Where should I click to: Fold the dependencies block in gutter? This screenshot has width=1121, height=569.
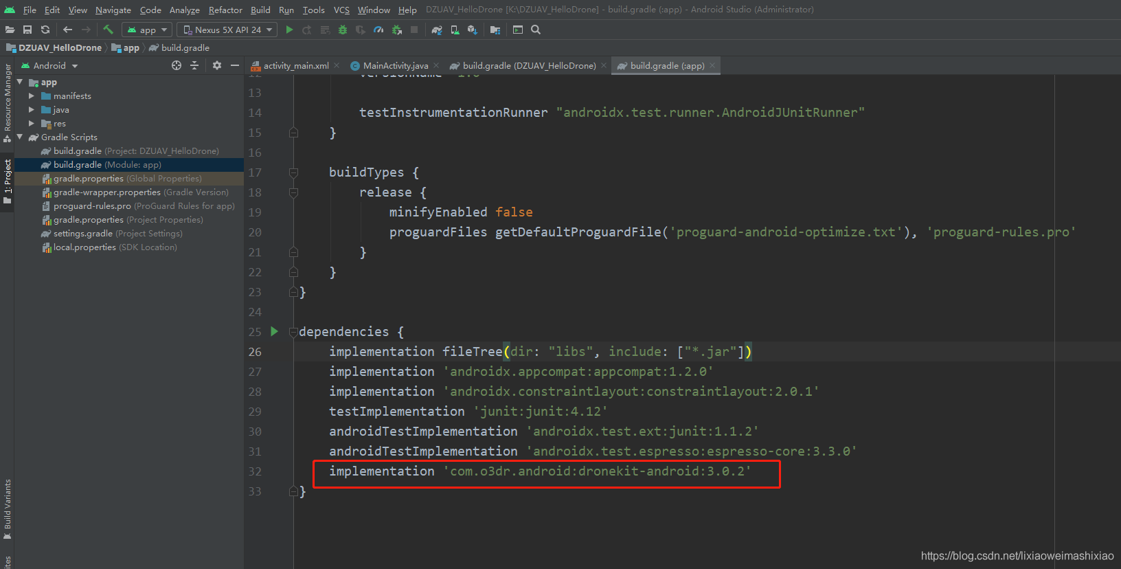pyautogui.click(x=293, y=332)
